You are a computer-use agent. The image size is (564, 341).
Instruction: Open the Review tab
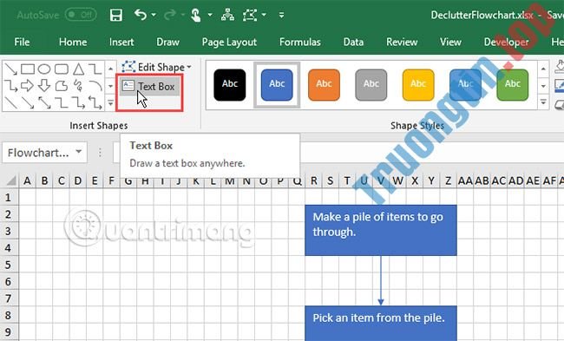click(402, 43)
